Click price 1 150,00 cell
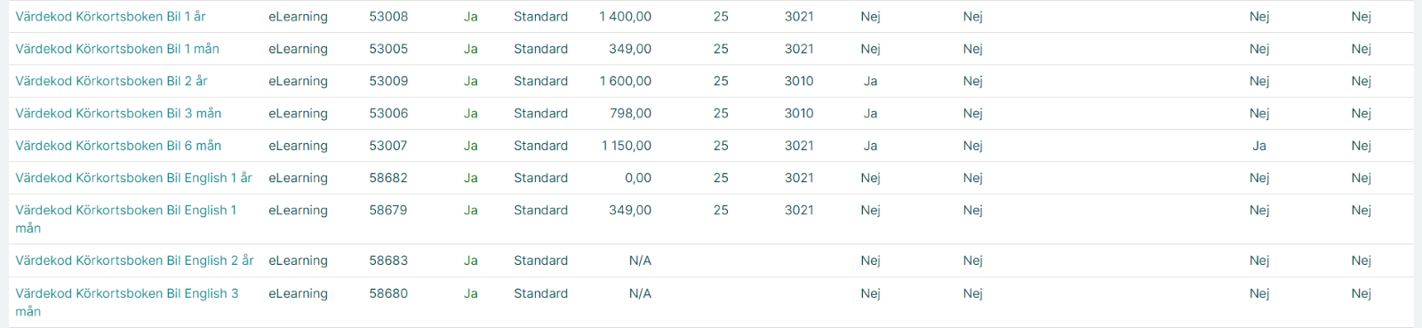 pos(627,146)
